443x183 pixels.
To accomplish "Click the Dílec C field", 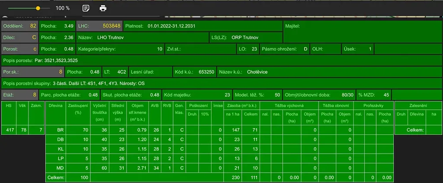I will [x=20, y=38].
